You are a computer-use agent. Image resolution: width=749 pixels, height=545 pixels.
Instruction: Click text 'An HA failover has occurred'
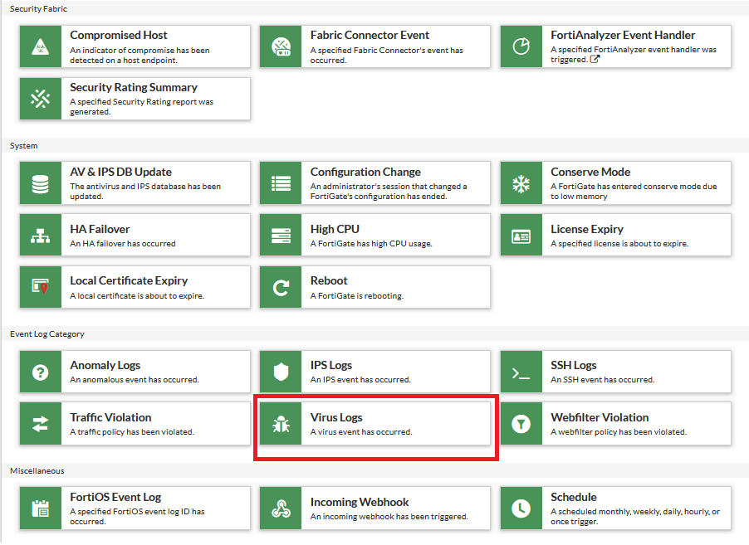pyautogui.click(x=123, y=243)
